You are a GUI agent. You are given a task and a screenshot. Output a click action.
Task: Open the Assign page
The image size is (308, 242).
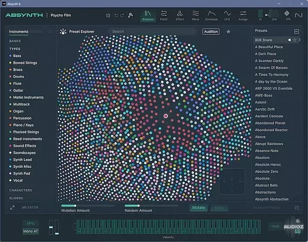pos(243,16)
